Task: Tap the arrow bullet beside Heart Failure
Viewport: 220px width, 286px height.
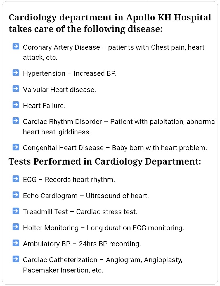Action: click(x=16, y=105)
